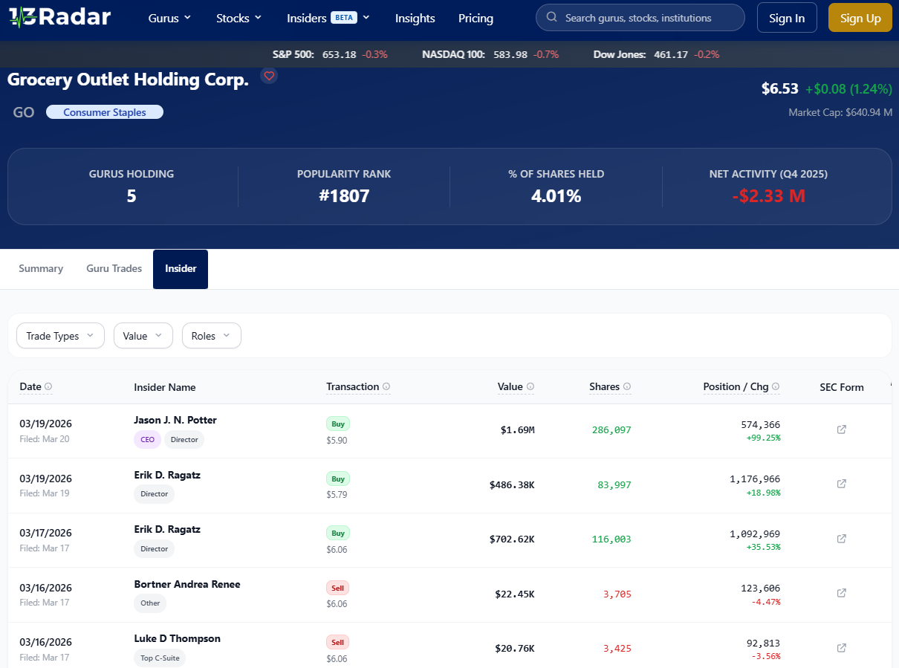This screenshot has height=668, width=899.
Task: Open the Value filter dropdown
Action: coord(143,336)
